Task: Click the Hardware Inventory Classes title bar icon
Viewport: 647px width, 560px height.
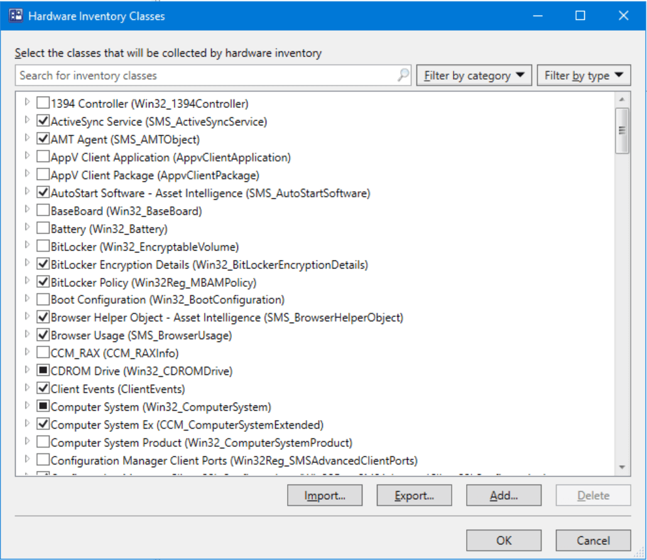Action: click(x=16, y=16)
